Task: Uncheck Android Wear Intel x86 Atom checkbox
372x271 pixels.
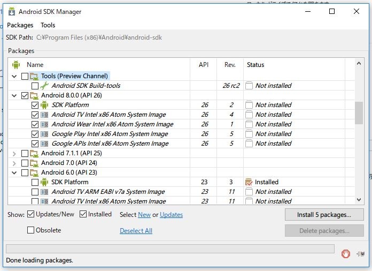Action: point(35,124)
